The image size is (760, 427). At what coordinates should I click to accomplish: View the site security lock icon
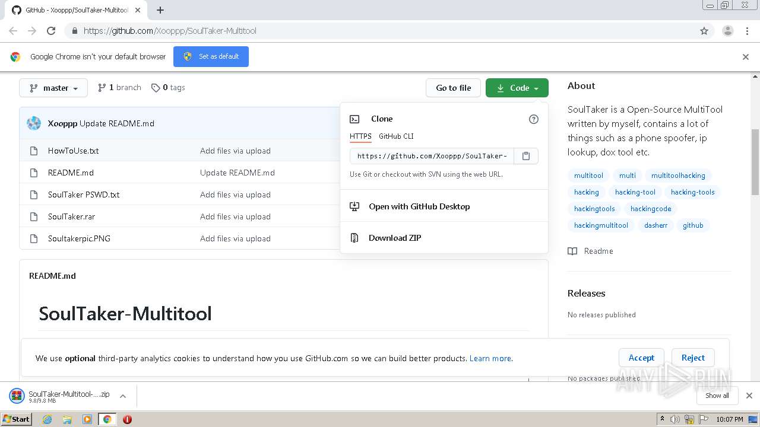point(74,31)
